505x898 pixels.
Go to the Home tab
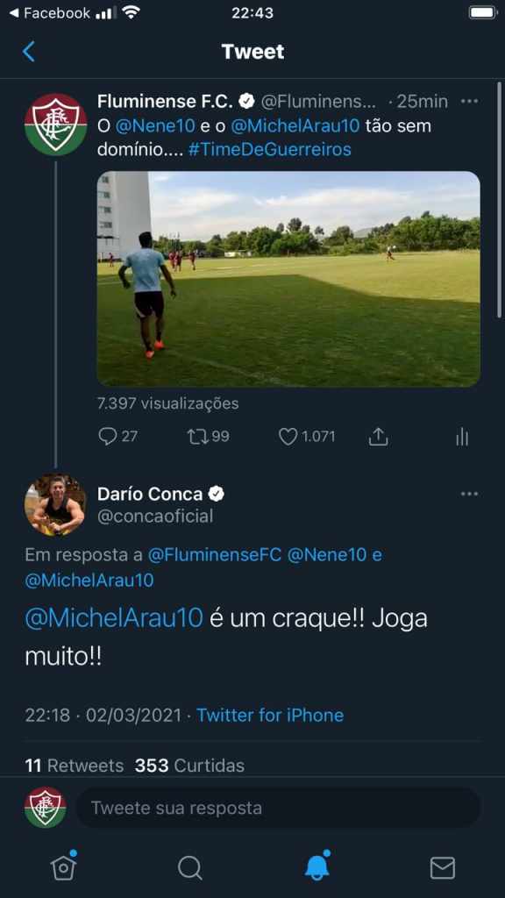click(x=63, y=866)
